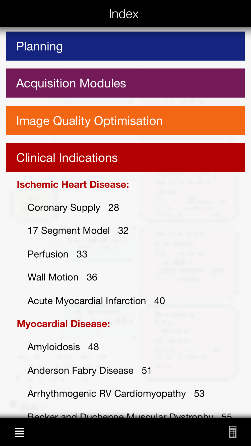
Task: Collapse the Clinical Indications section
Action: [x=125, y=158]
